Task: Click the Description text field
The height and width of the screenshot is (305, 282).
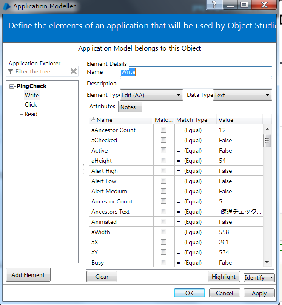Action: (x=196, y=83)
